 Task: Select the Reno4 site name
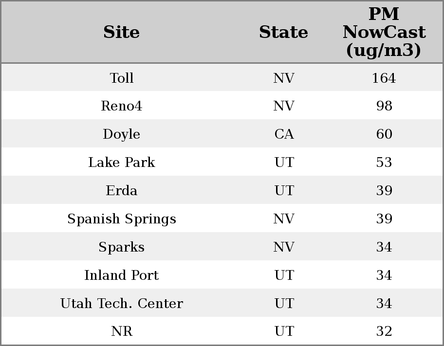tap(121, 106)
